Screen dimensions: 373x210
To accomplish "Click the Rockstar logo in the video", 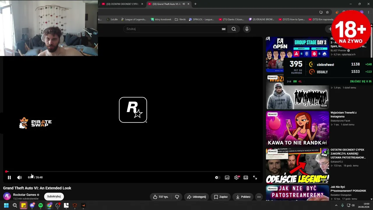I will click(133, 110).
